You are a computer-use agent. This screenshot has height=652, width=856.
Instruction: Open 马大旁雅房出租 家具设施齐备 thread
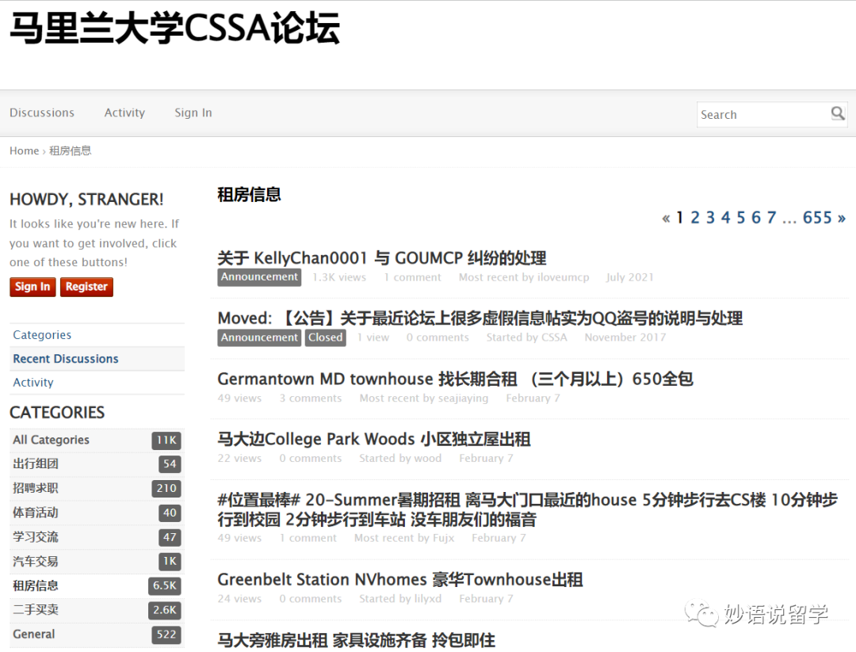point(357,639)
